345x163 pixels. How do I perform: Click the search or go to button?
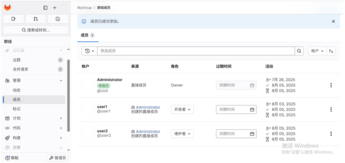(x=36, y=30)
